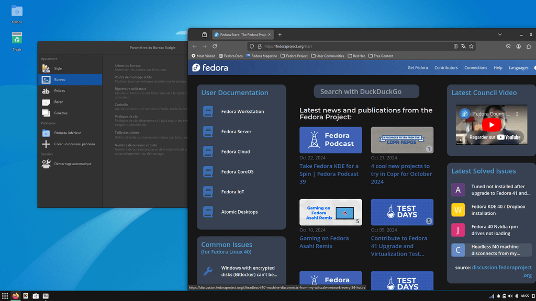Toggle reader view in the address bar
Image resolution: width=536 pixels, height=301 pixels.
coord(455,47)
